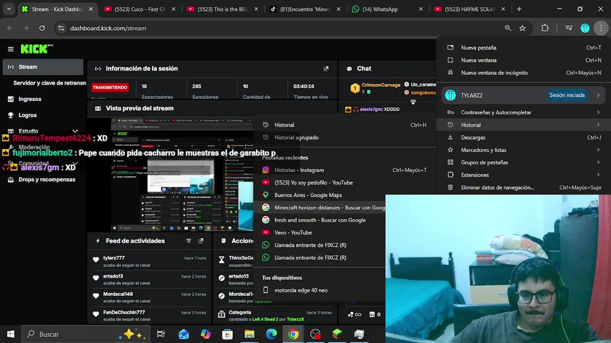611x343 pixels.
Task: Select Historial agrupado entry
Action: (x=344, y=138)
